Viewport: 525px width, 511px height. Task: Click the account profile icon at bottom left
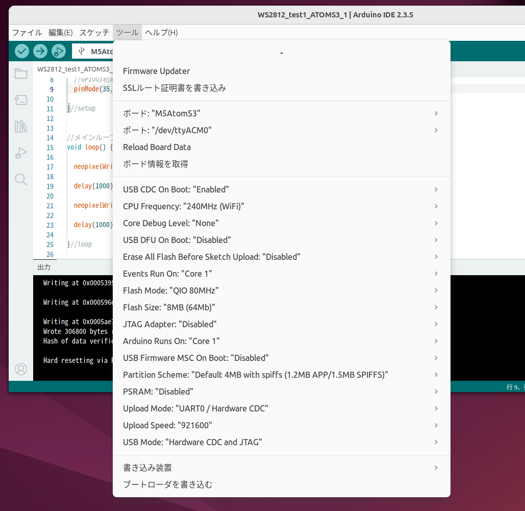pyautogui.click(x=20, y=369)
